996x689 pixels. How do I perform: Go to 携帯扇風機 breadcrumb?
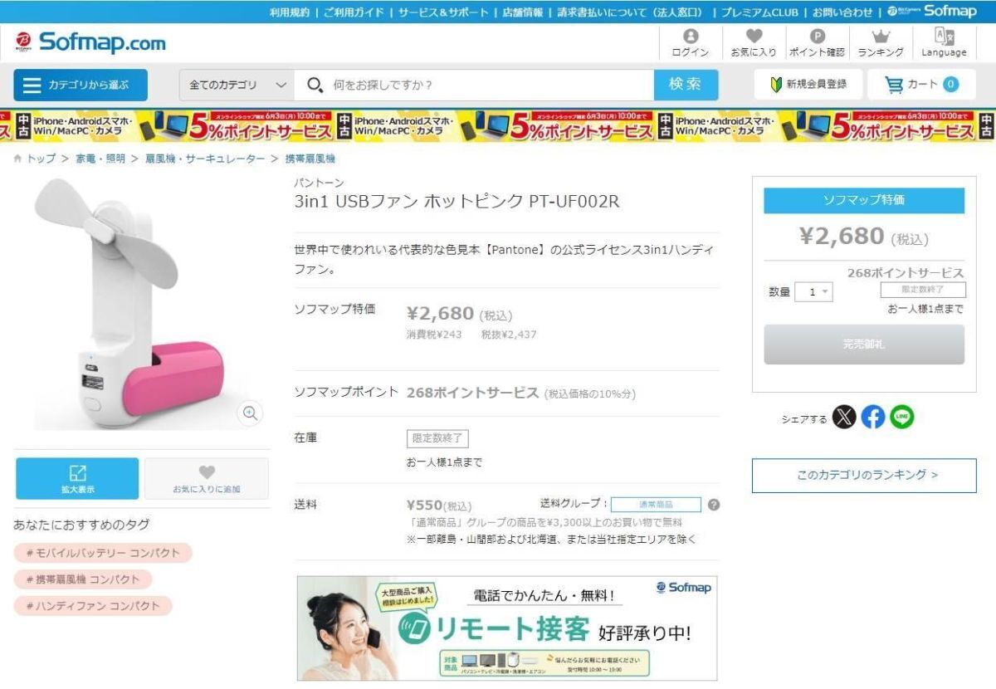click(x=310, y=159)
